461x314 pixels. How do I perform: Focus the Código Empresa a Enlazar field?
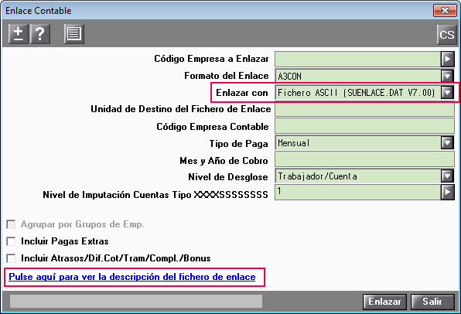tap(358, 59)
